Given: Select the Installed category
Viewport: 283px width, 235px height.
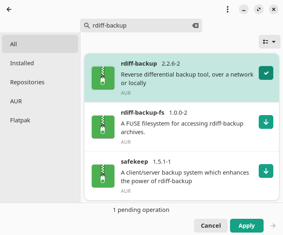Looking at the screenshot, I should point(40,63).
